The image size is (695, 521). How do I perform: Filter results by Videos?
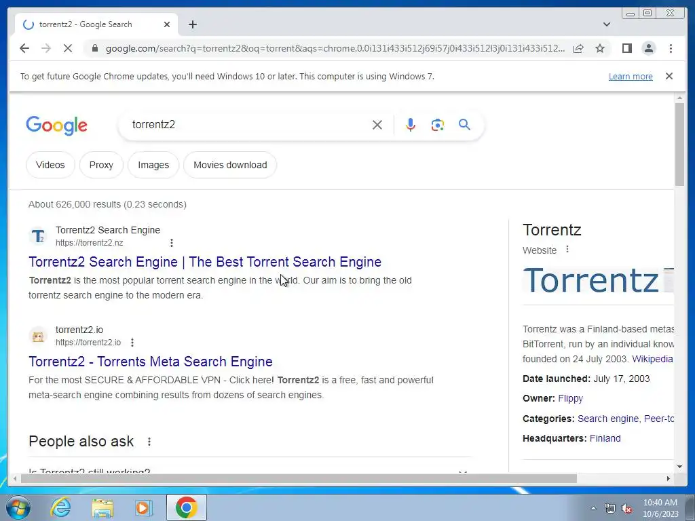click(x=50, y=165)
